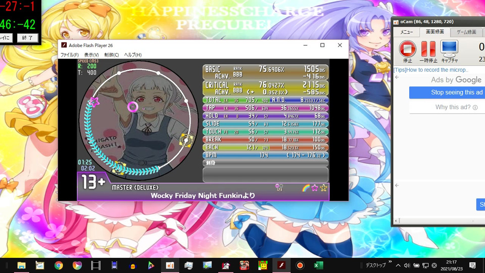485x273 pixels.
Task: Stop the oCam recording with 停止
Action: (407, 51)
